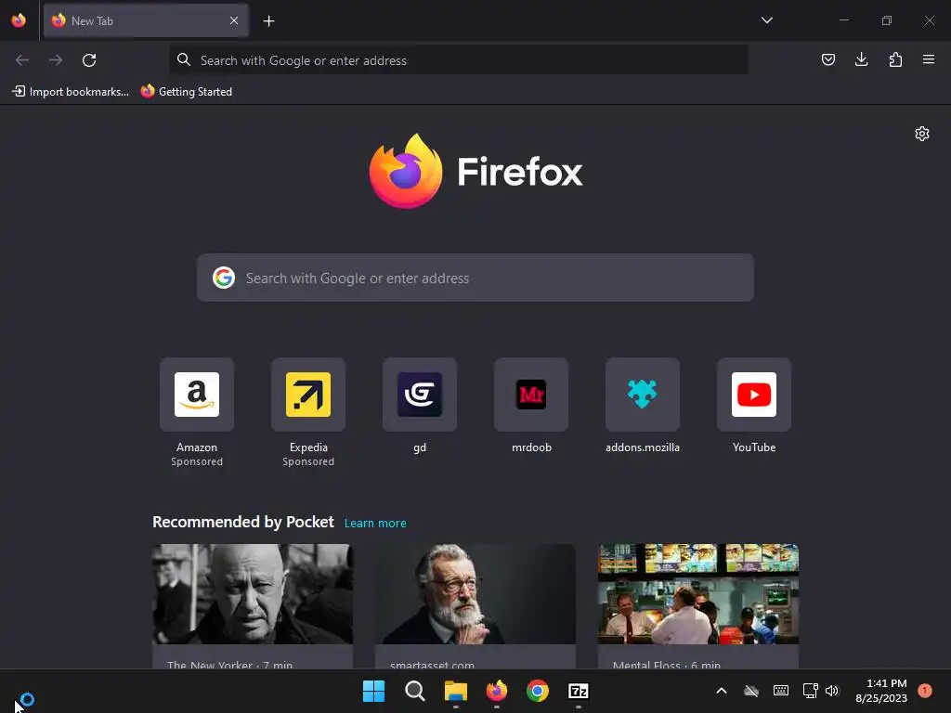The height and width of the screenshot is (713, 951).
Task: Open the notification badge in tray
Action: (925, 690)
